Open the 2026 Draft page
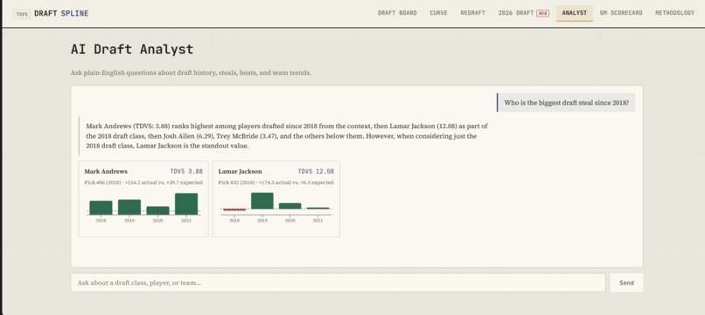 (x=516, y=13)
